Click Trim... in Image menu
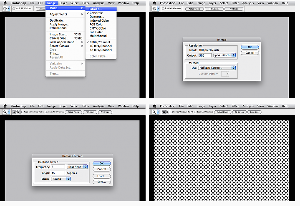Screen dimensions: 300x206 tap(66, 53)
